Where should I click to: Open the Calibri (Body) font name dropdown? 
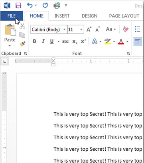point(64,29)
